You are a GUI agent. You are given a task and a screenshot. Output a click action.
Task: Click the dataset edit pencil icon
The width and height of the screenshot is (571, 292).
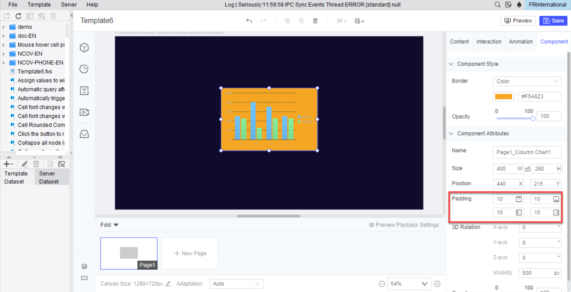pyautogui.click(x=25, y=164)
